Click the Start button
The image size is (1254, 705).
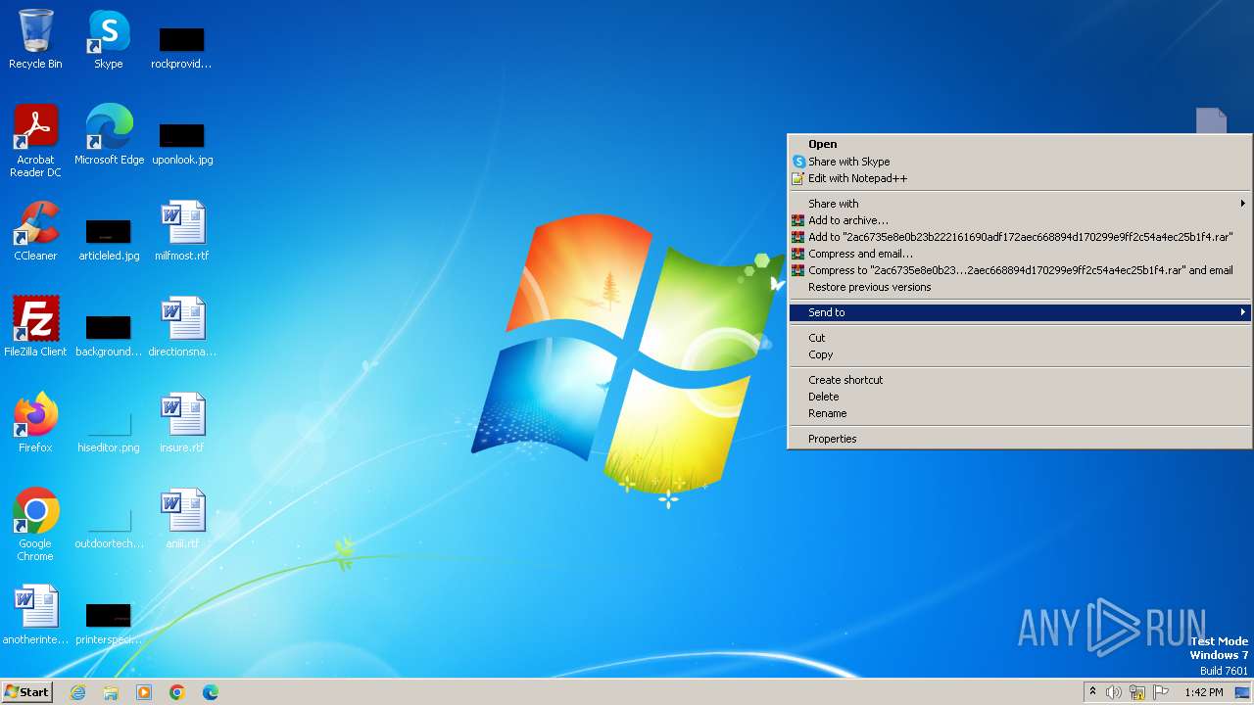pyautogui.click(x=26, y=691)
